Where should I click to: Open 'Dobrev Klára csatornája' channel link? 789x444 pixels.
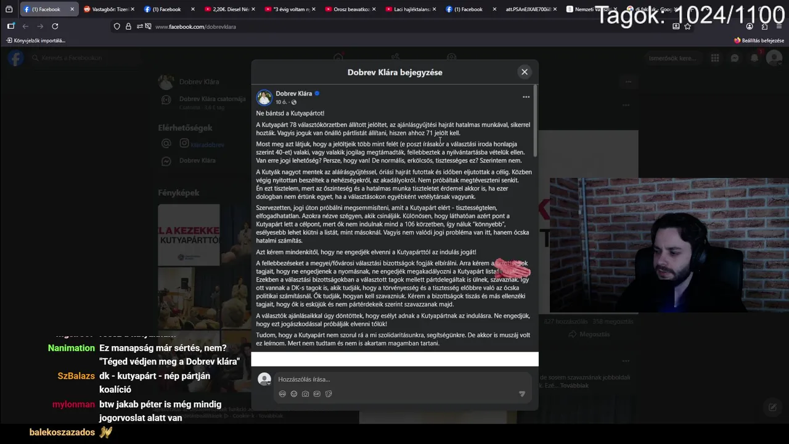[212, 99]
